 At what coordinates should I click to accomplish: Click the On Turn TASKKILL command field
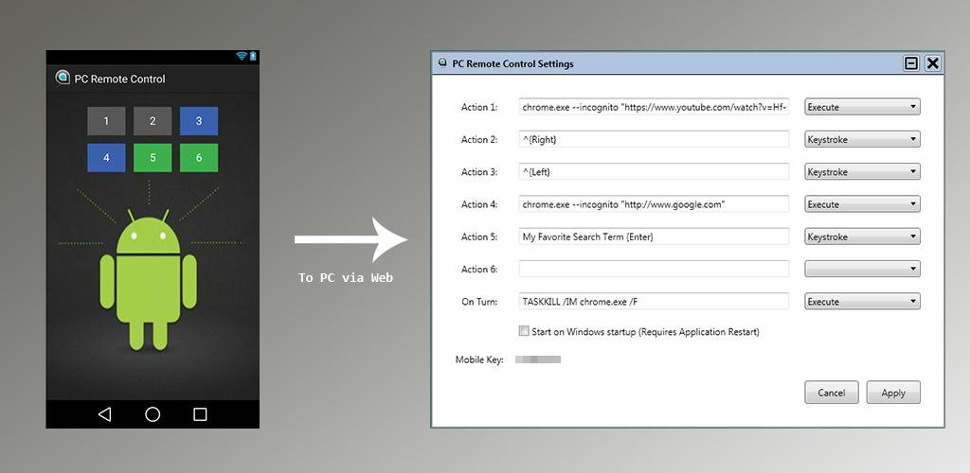tap(654, 302)
